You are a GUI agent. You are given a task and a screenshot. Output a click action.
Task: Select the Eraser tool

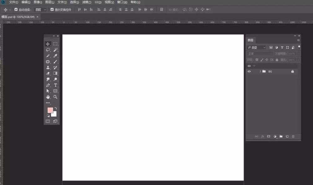coord(48,73)
